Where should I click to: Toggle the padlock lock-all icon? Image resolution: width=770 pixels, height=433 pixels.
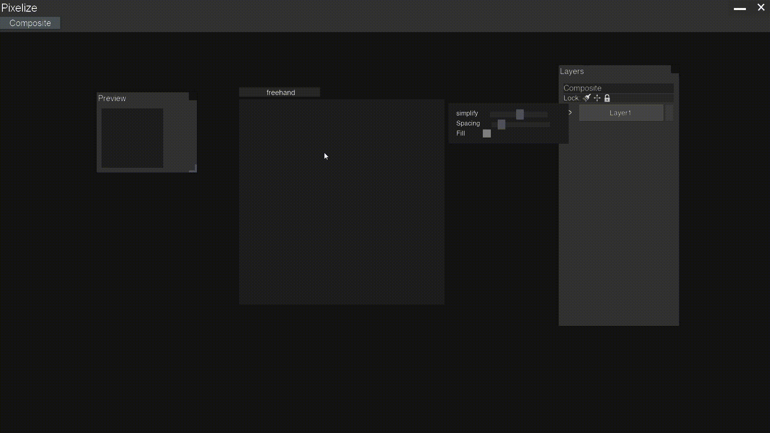tap(607, 98)
